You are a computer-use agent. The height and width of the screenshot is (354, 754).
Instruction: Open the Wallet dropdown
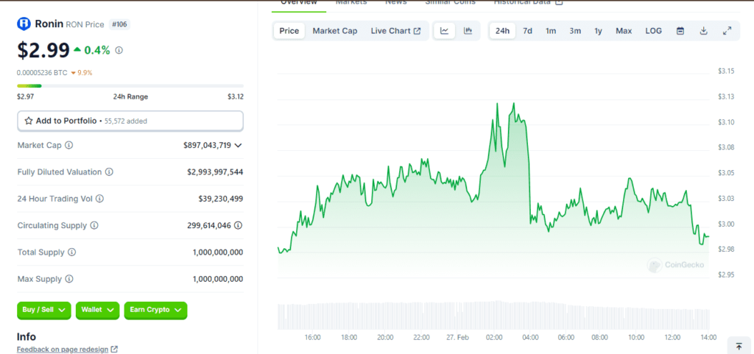click(98, 311)
